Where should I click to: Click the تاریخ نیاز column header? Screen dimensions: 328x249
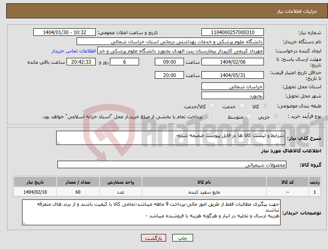point(35,182)
